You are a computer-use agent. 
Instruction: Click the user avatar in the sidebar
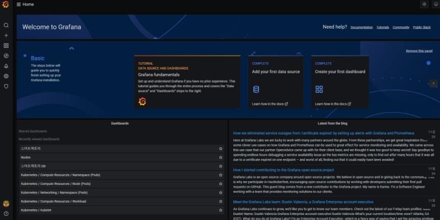point(6,204)
